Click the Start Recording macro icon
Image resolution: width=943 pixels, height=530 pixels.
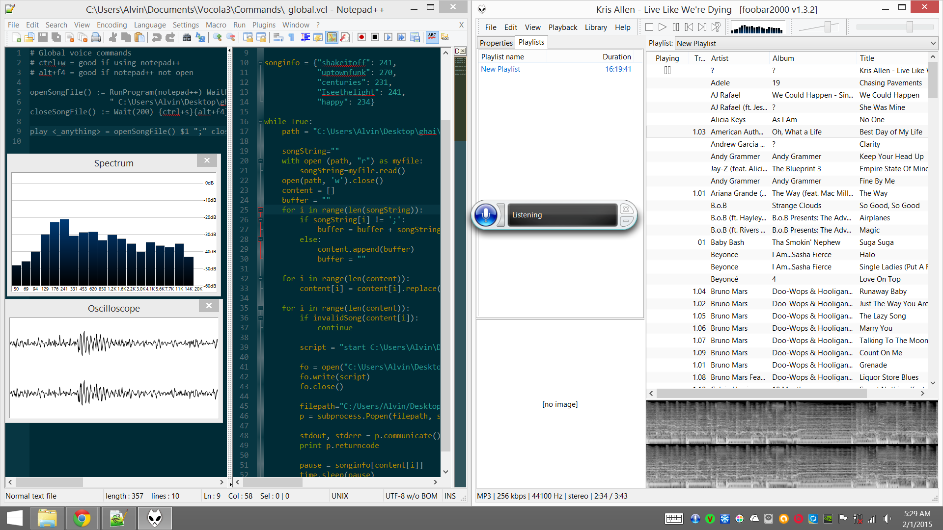coord(361,37)
